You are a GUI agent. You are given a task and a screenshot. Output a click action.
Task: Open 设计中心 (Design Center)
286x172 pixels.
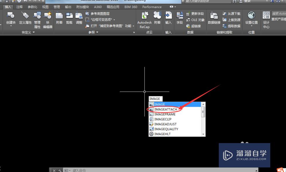pyautogui.click(x=266, y=20)
